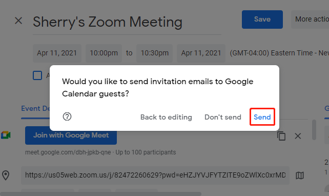Screen dimensions: 329x196
Task: Open the end date Apr 11, 2021 picker
Action: tap(201, 53)
